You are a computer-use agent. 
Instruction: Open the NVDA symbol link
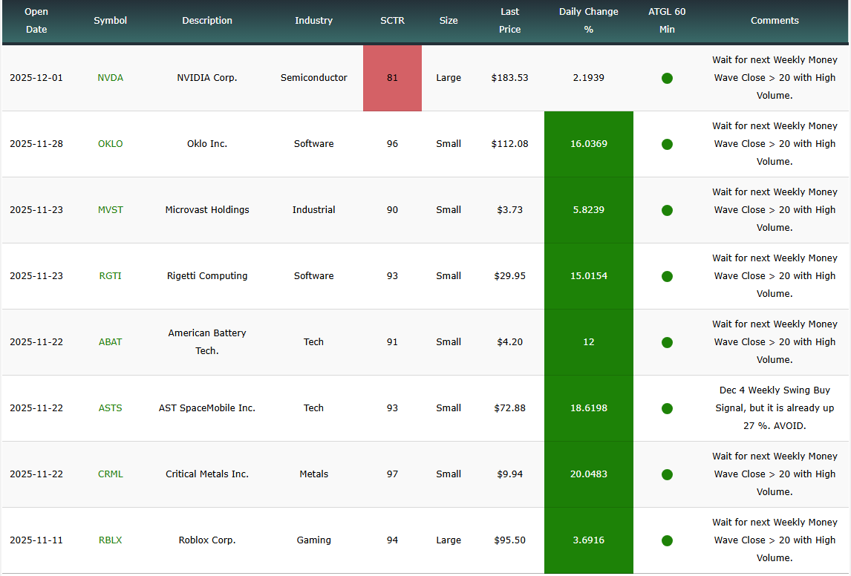[111, 78]
